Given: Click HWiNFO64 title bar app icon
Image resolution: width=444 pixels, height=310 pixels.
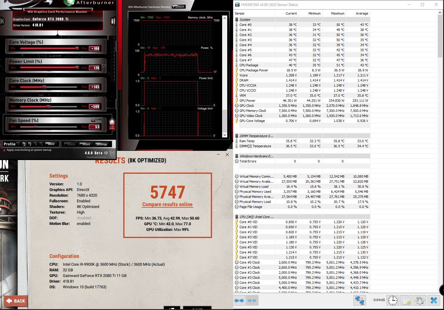Looking at the screenshot, I should (237, 5).
